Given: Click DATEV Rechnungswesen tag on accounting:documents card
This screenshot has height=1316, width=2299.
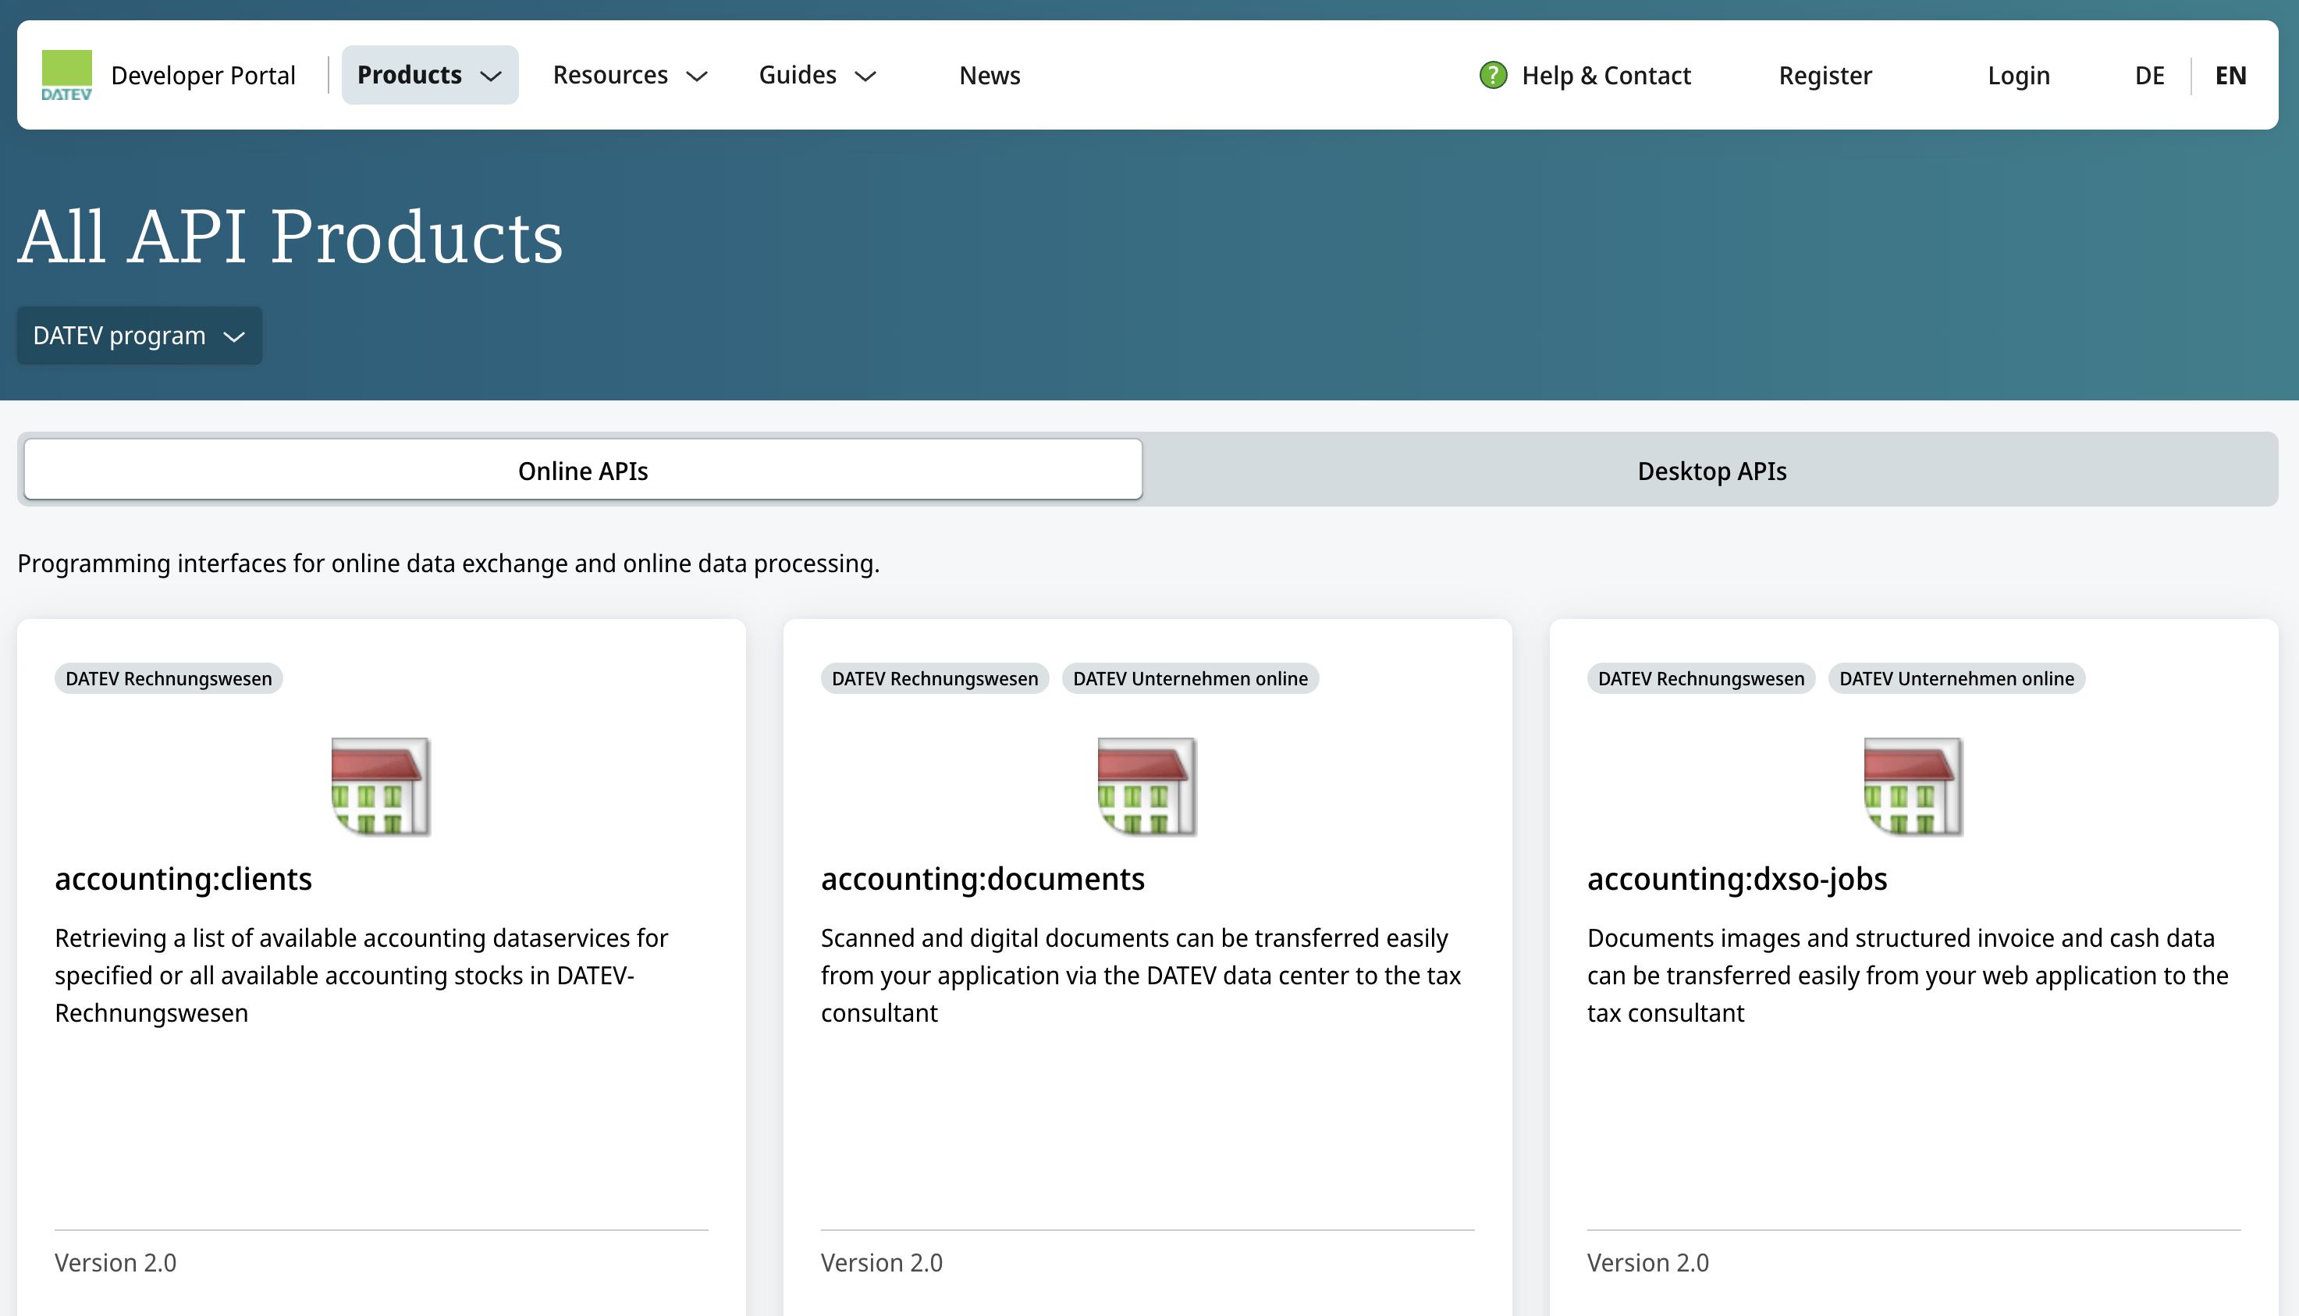Looking at the screenshot, I should coord(936,678).
